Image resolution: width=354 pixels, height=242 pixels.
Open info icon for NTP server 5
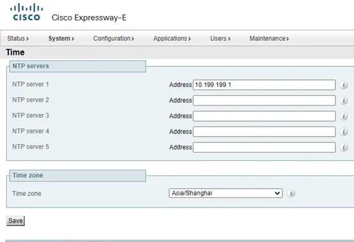point(344,147)
